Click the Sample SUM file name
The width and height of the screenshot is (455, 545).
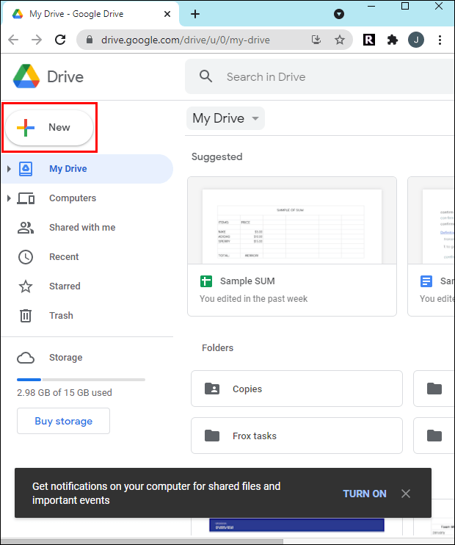[247, 281]
